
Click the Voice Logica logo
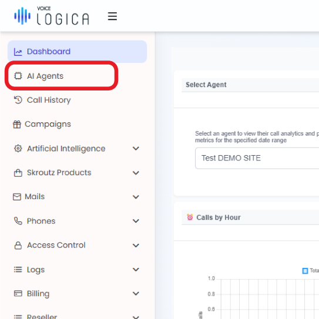point(52,16)
